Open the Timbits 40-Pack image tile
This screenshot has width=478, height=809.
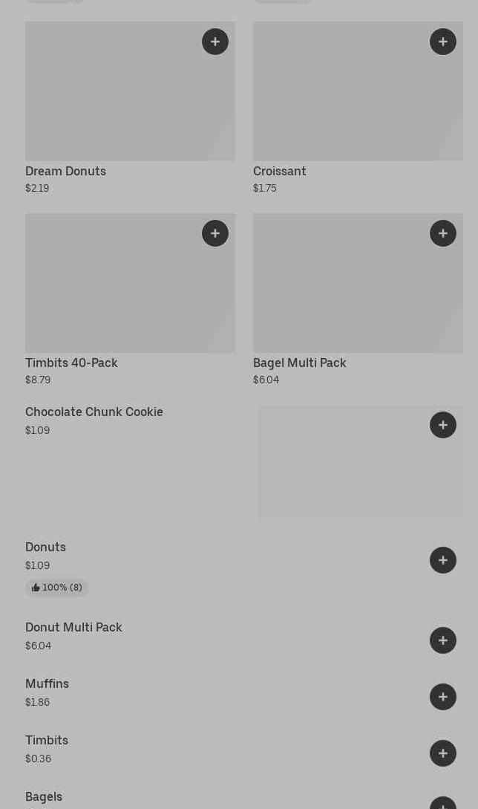click(x=119, y=290)
